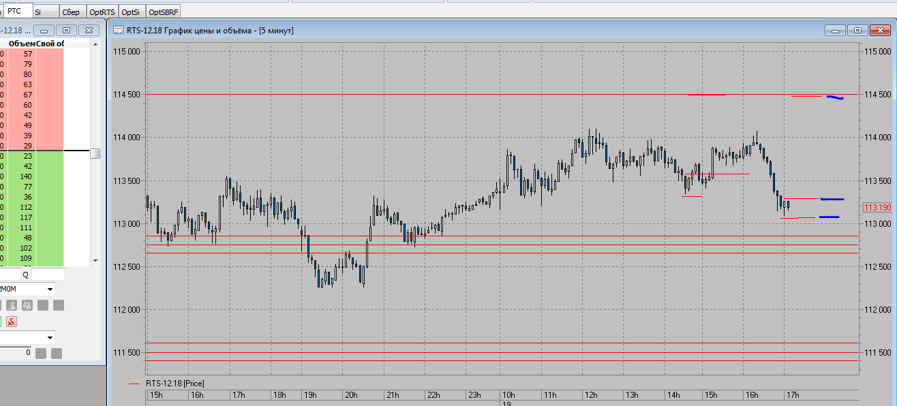The image size is (897, 406).
Task: Click the order book scrollbar down arrow
Action: [x=95, y=261]
